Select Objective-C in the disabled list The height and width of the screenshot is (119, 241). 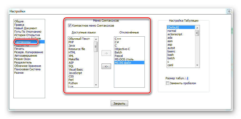click(122, 49)
